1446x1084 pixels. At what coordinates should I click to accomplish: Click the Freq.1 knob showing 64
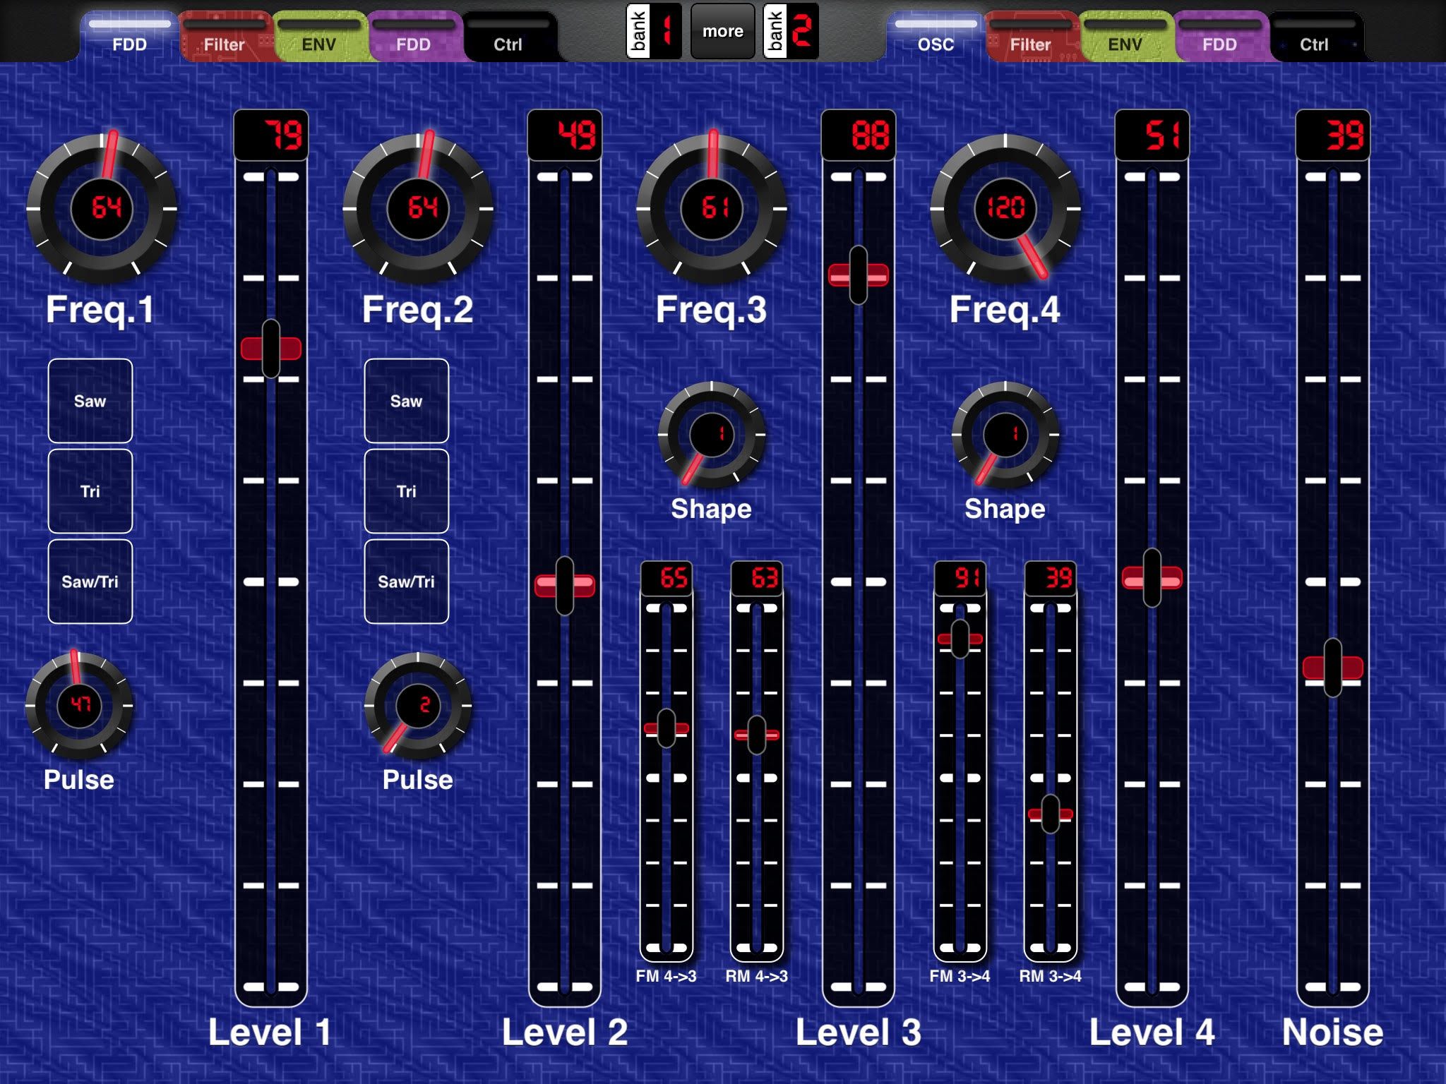point(102,209)
